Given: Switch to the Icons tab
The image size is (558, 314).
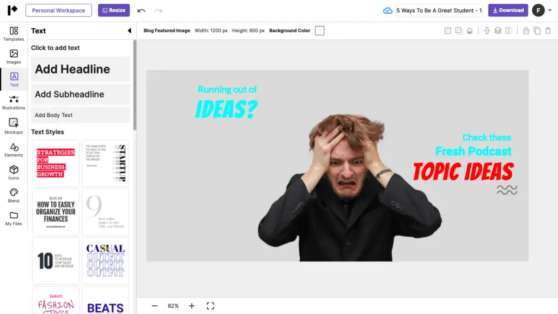Looking at the screenshot, I should [14, 172].
